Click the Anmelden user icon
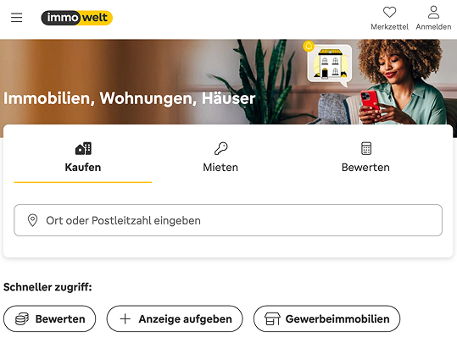 [433, 12]
